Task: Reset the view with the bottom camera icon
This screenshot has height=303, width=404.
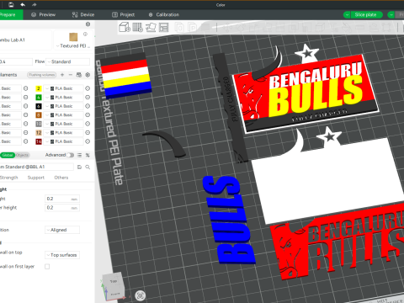Action: [x=141, y=295]
